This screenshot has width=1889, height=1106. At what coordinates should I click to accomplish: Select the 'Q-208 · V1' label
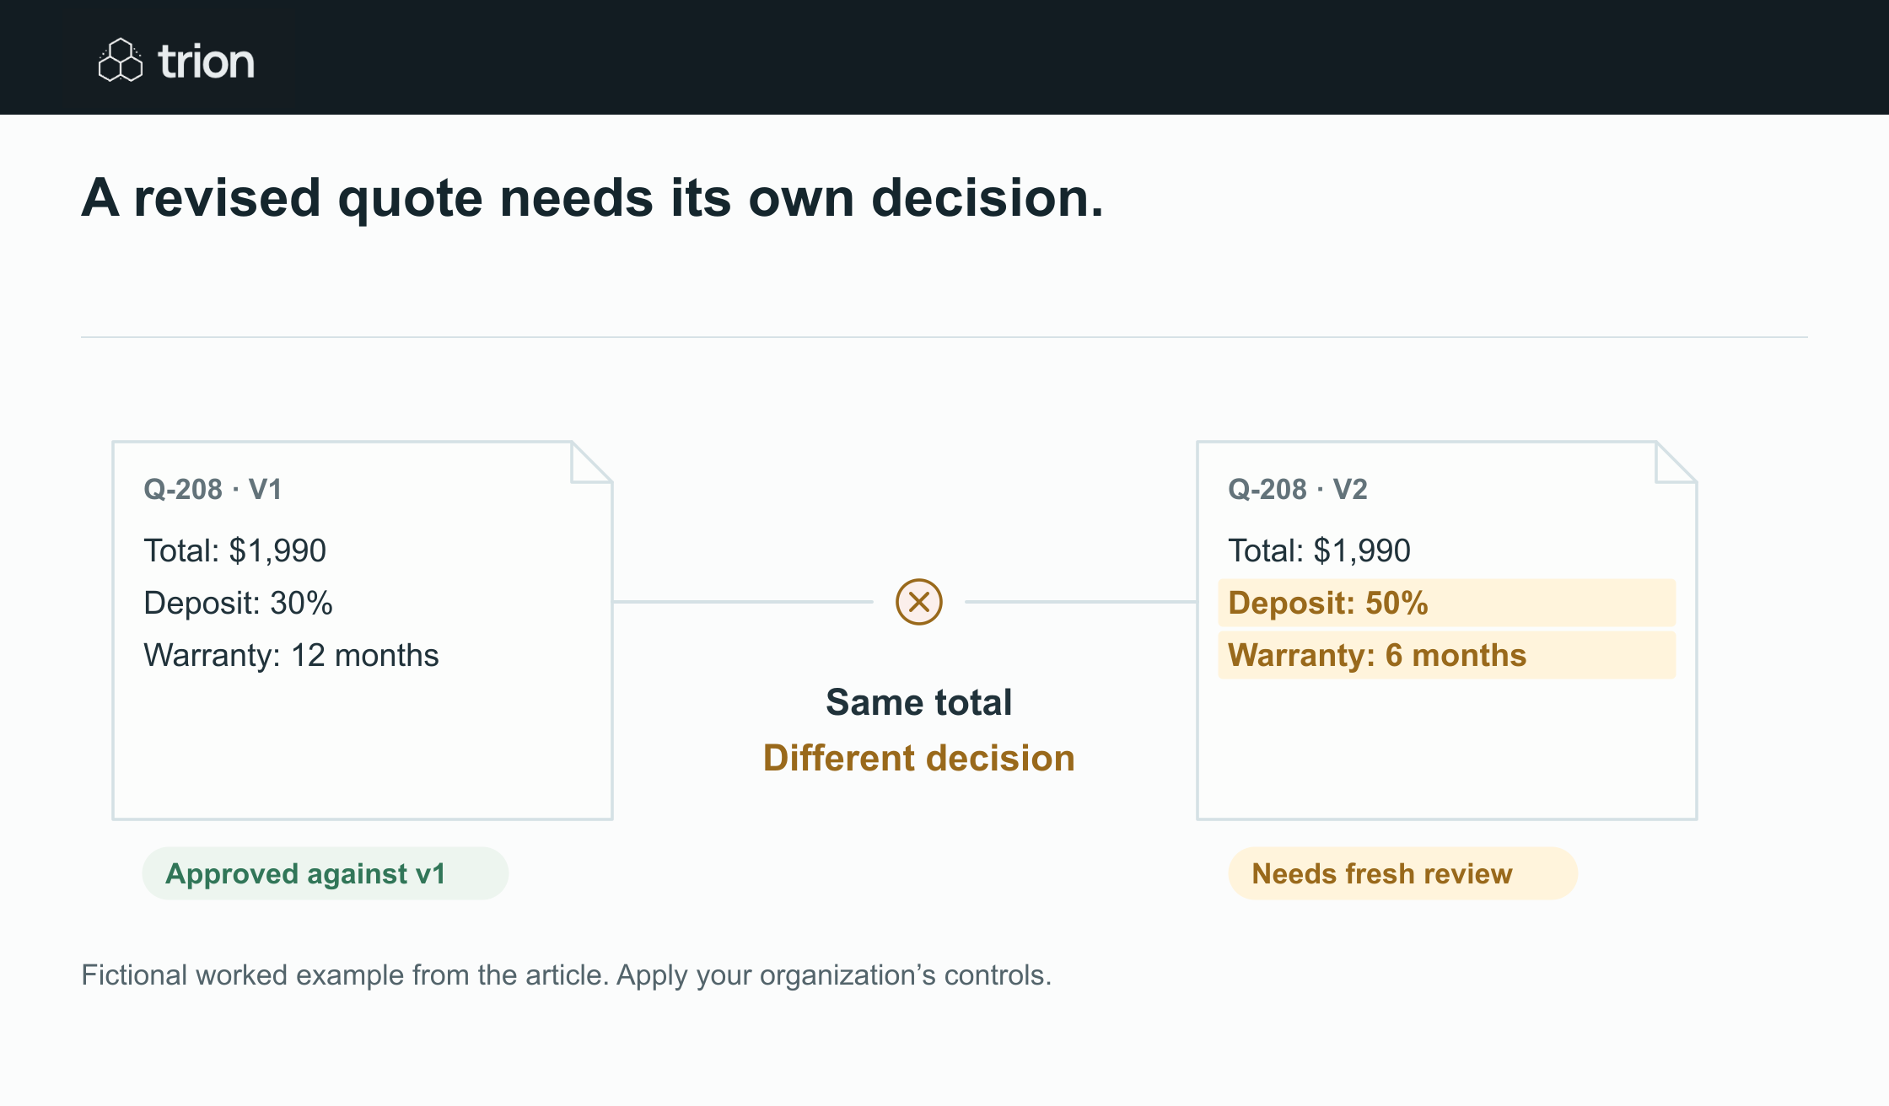213,489
